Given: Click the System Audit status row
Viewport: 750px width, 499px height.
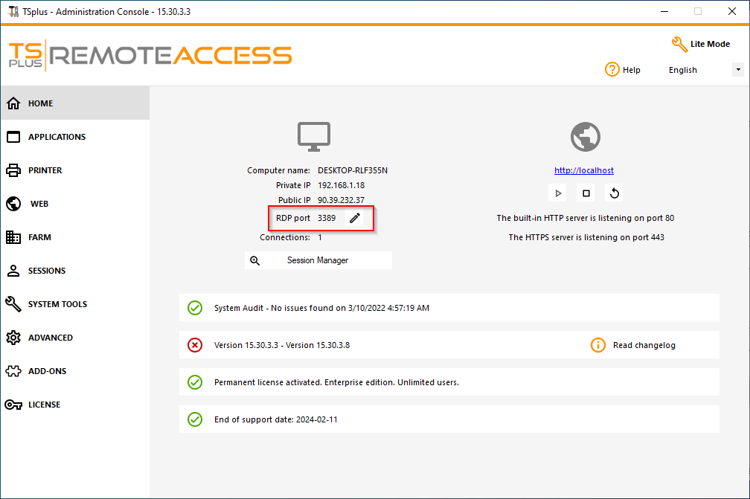Looking at the screenshot, I should click(449, 308).
